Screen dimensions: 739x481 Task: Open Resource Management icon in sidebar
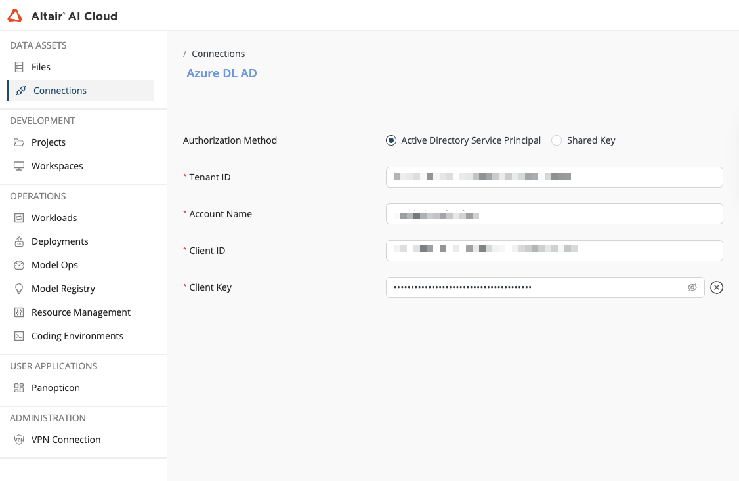click(x=19, y=312)
